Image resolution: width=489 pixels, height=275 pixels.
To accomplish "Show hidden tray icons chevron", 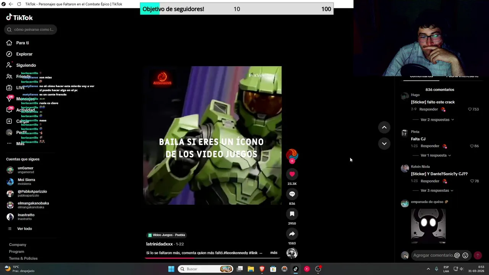I will tap(428, 269).
